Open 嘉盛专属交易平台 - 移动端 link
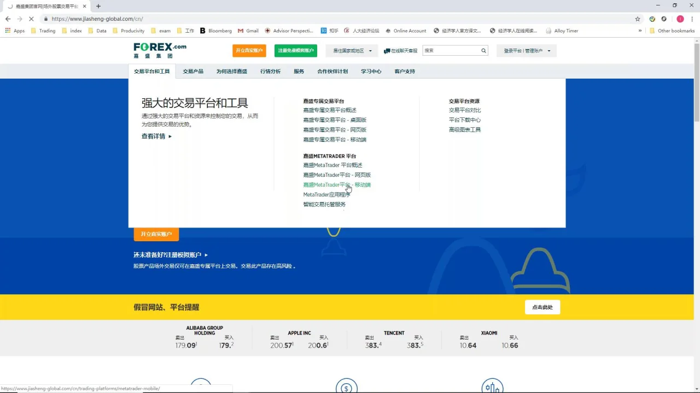 point(335,140)
